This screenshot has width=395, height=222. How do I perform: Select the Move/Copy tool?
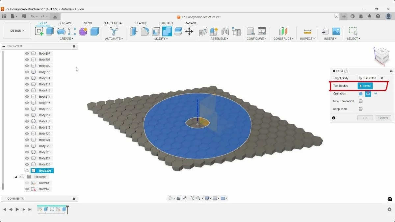click(189, 31)
